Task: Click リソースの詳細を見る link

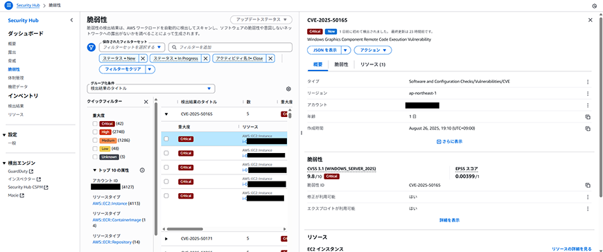Action: [572, 249]
